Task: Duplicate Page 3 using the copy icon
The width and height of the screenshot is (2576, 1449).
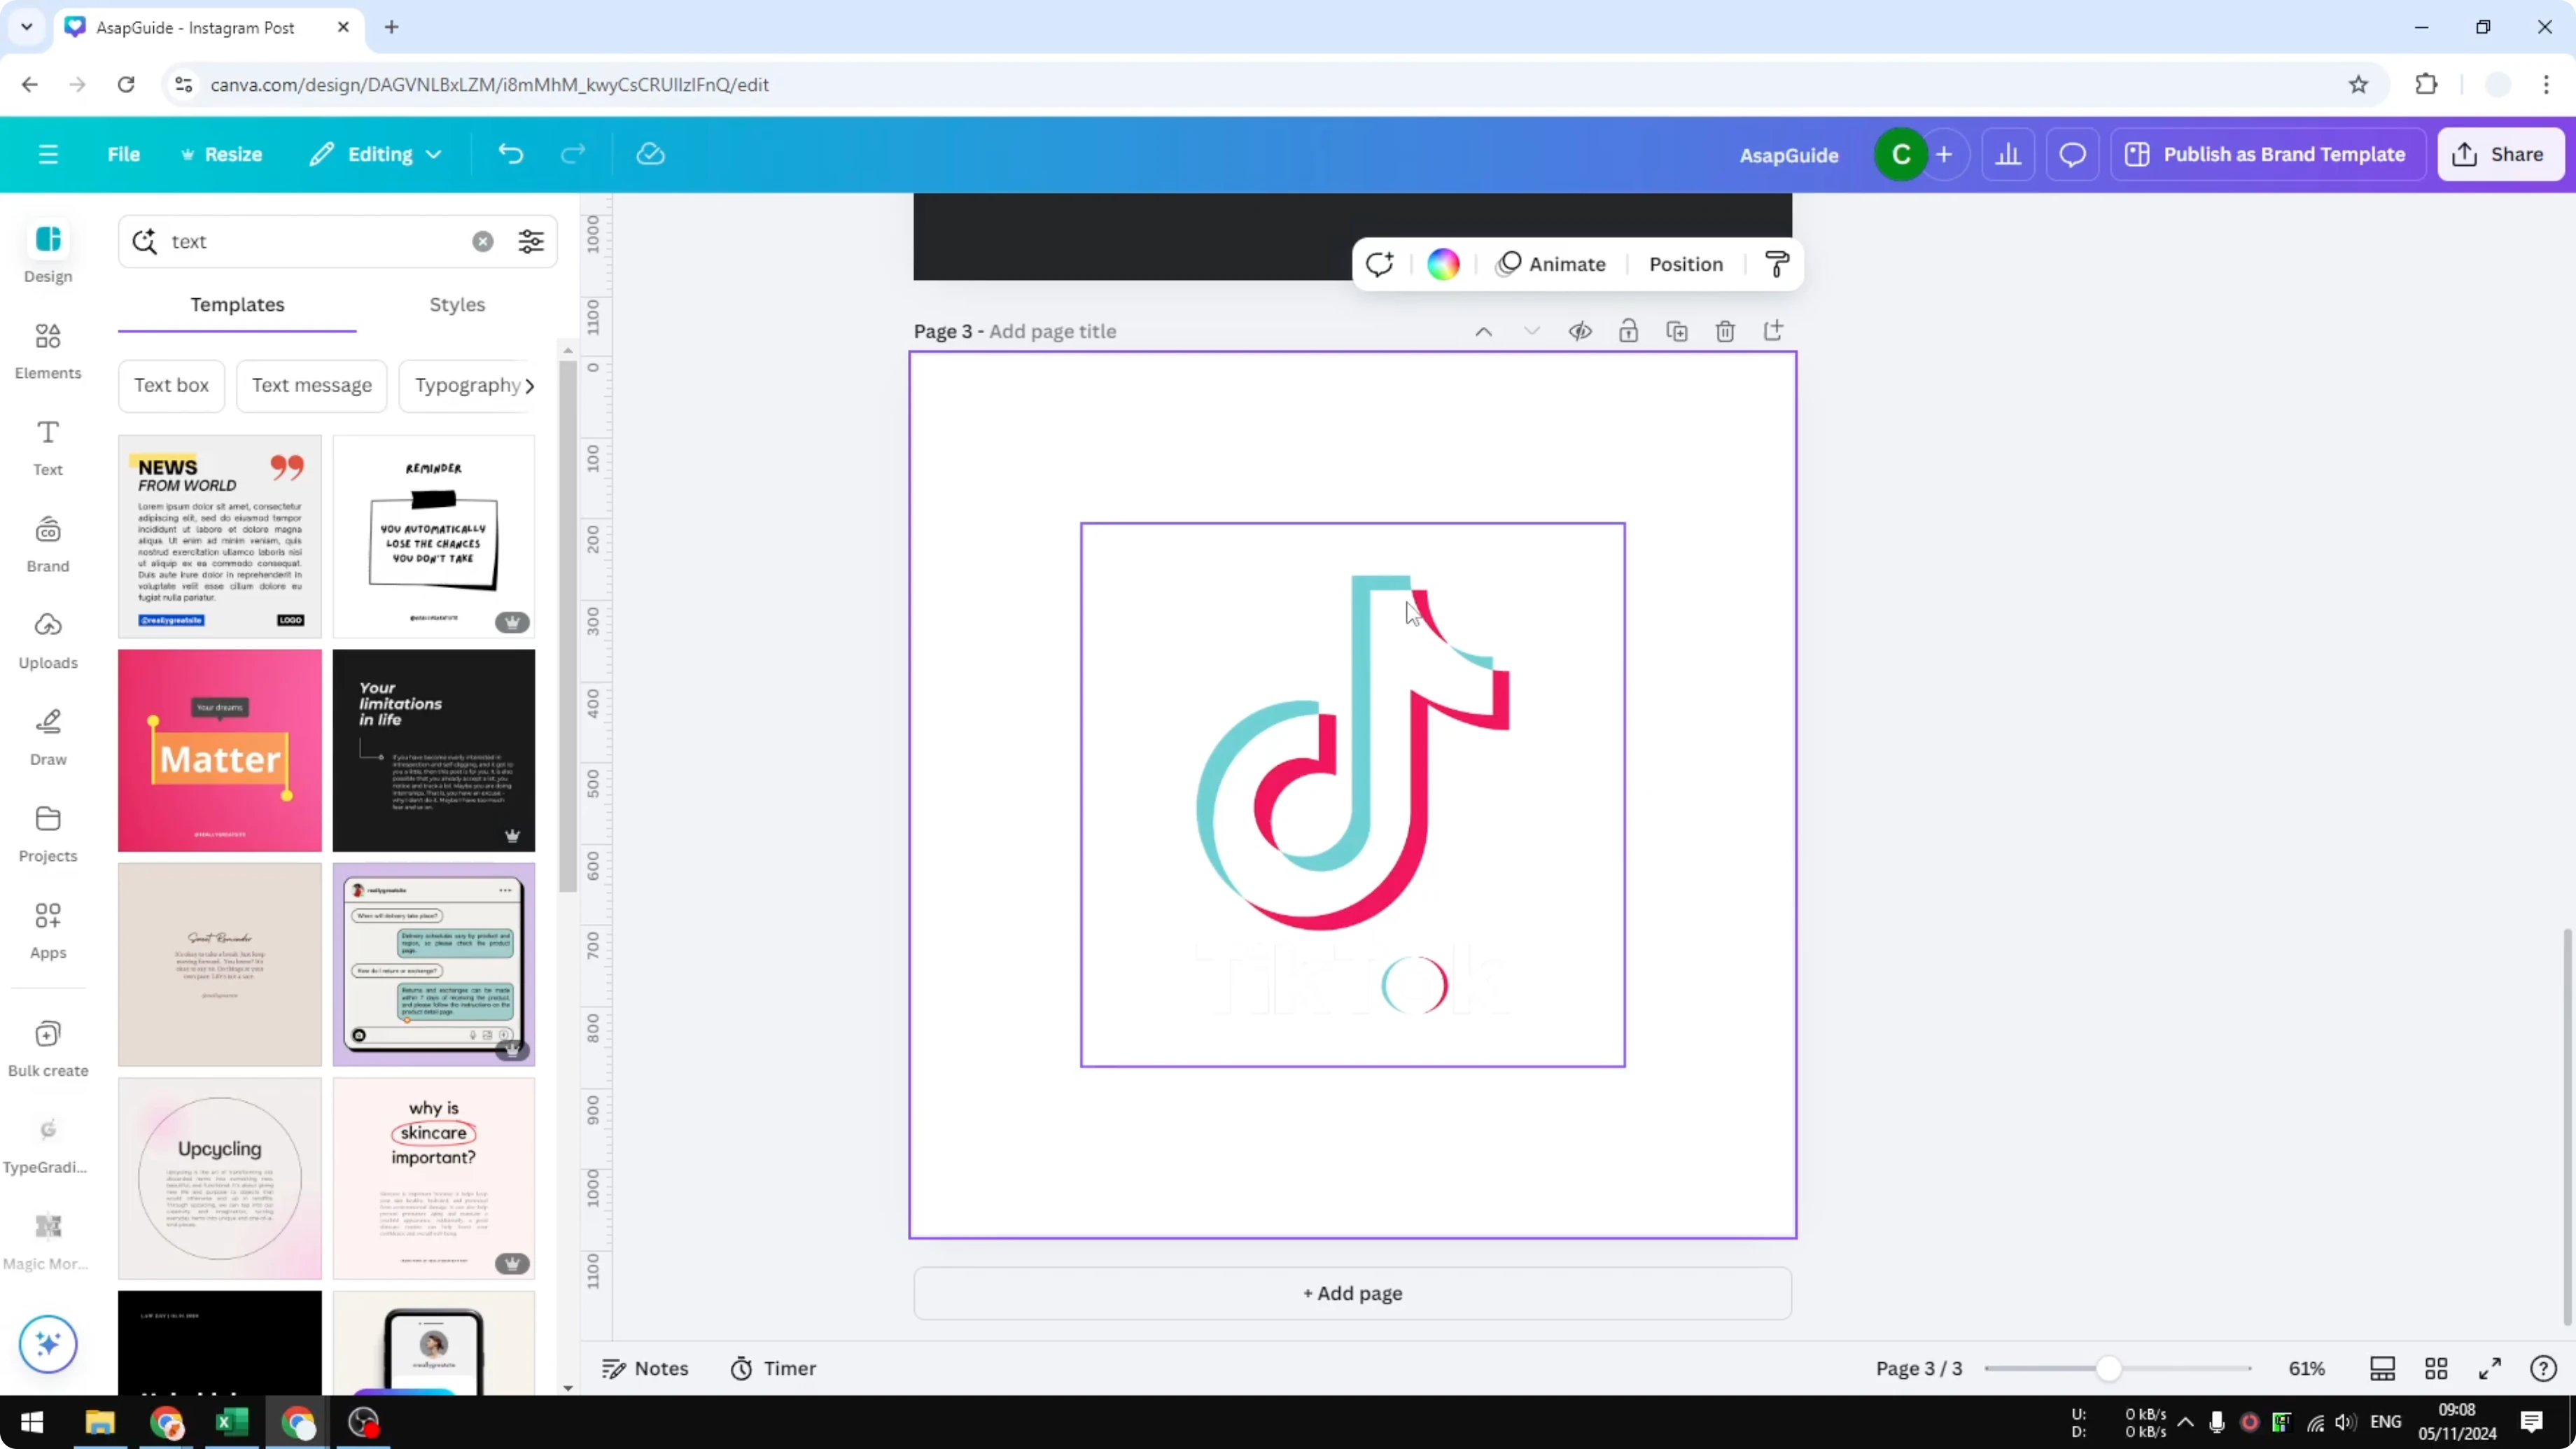Action: click(1677, 330)
